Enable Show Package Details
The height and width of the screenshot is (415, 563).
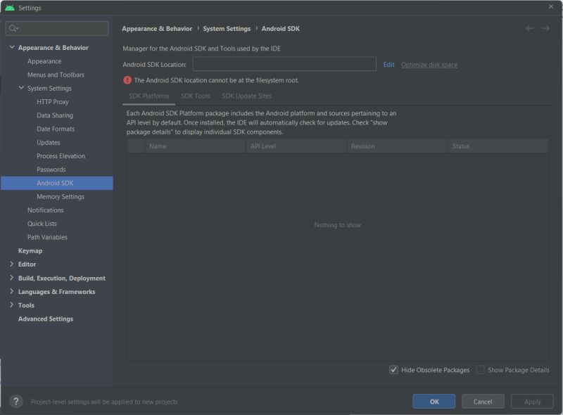(x=480, y=369)
